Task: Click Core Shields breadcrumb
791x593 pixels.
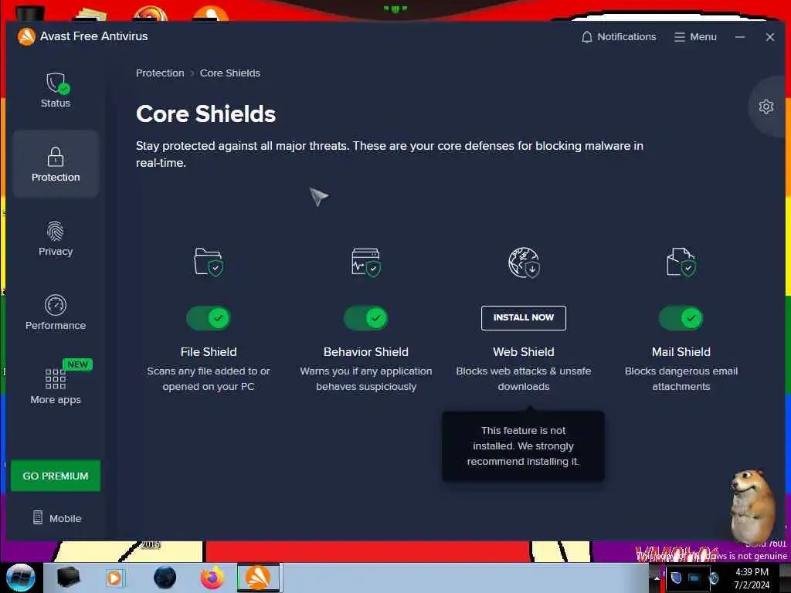Action: (230, 73)
